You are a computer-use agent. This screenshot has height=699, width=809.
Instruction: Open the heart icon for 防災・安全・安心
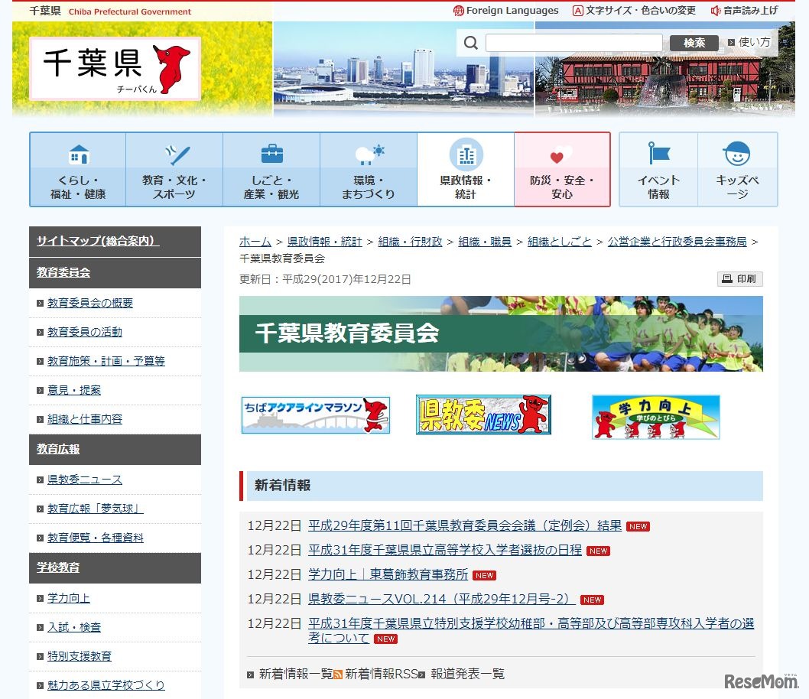[561, 154]
